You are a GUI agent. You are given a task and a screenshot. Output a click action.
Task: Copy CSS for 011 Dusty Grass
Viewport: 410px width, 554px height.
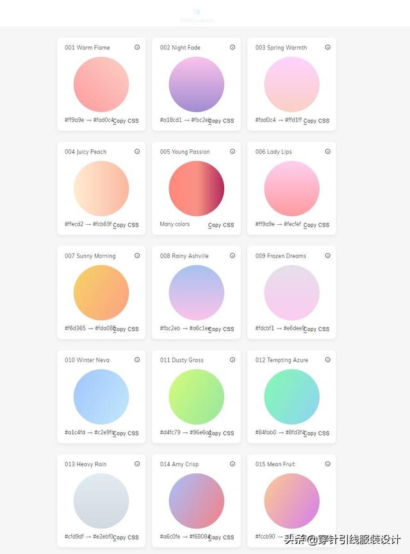[x=221, y=434]
